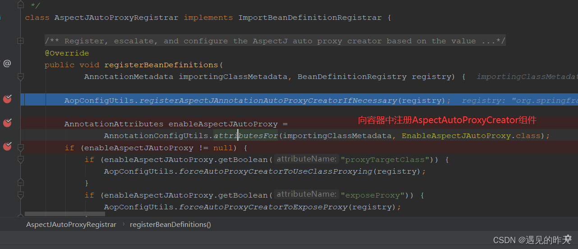
Task: Click the AnnotationAttributes type name
Action: 114,124
